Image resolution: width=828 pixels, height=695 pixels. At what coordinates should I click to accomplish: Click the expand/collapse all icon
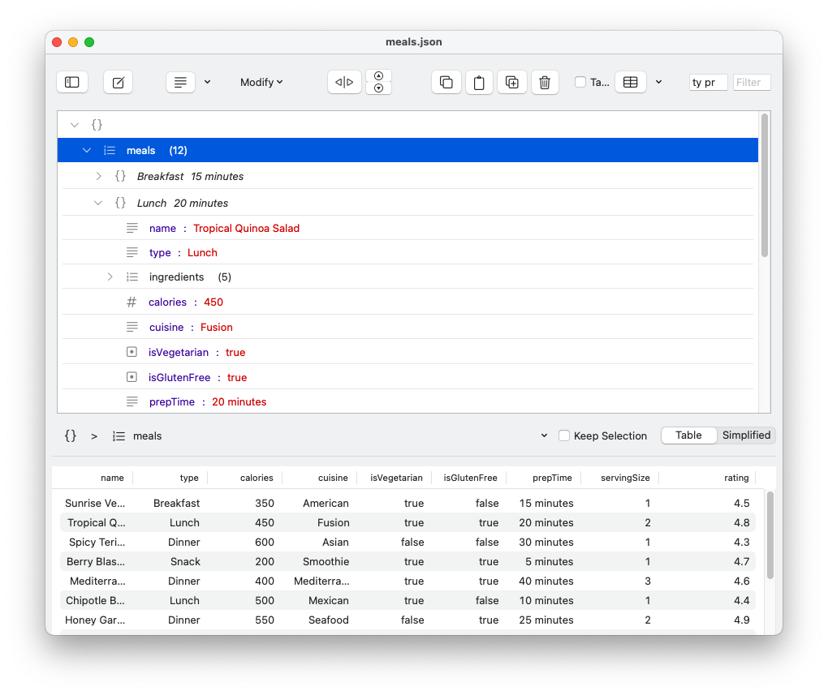point(378,82)
